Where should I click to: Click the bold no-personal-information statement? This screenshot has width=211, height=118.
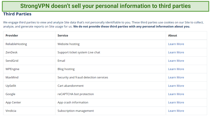[x=132, y=27]
